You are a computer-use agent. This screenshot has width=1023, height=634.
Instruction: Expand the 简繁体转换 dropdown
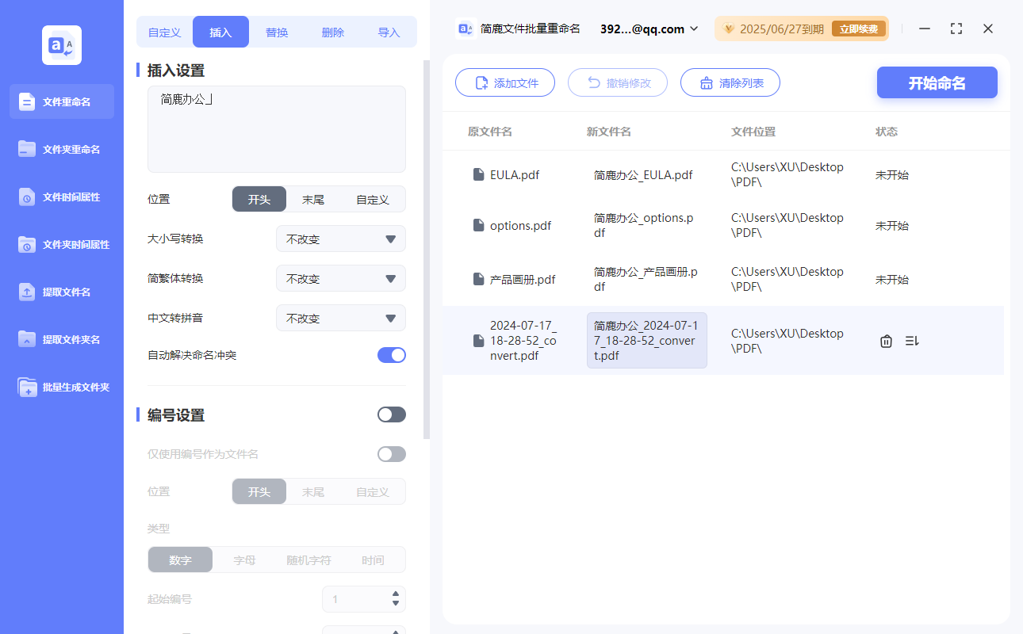(340, 278)
